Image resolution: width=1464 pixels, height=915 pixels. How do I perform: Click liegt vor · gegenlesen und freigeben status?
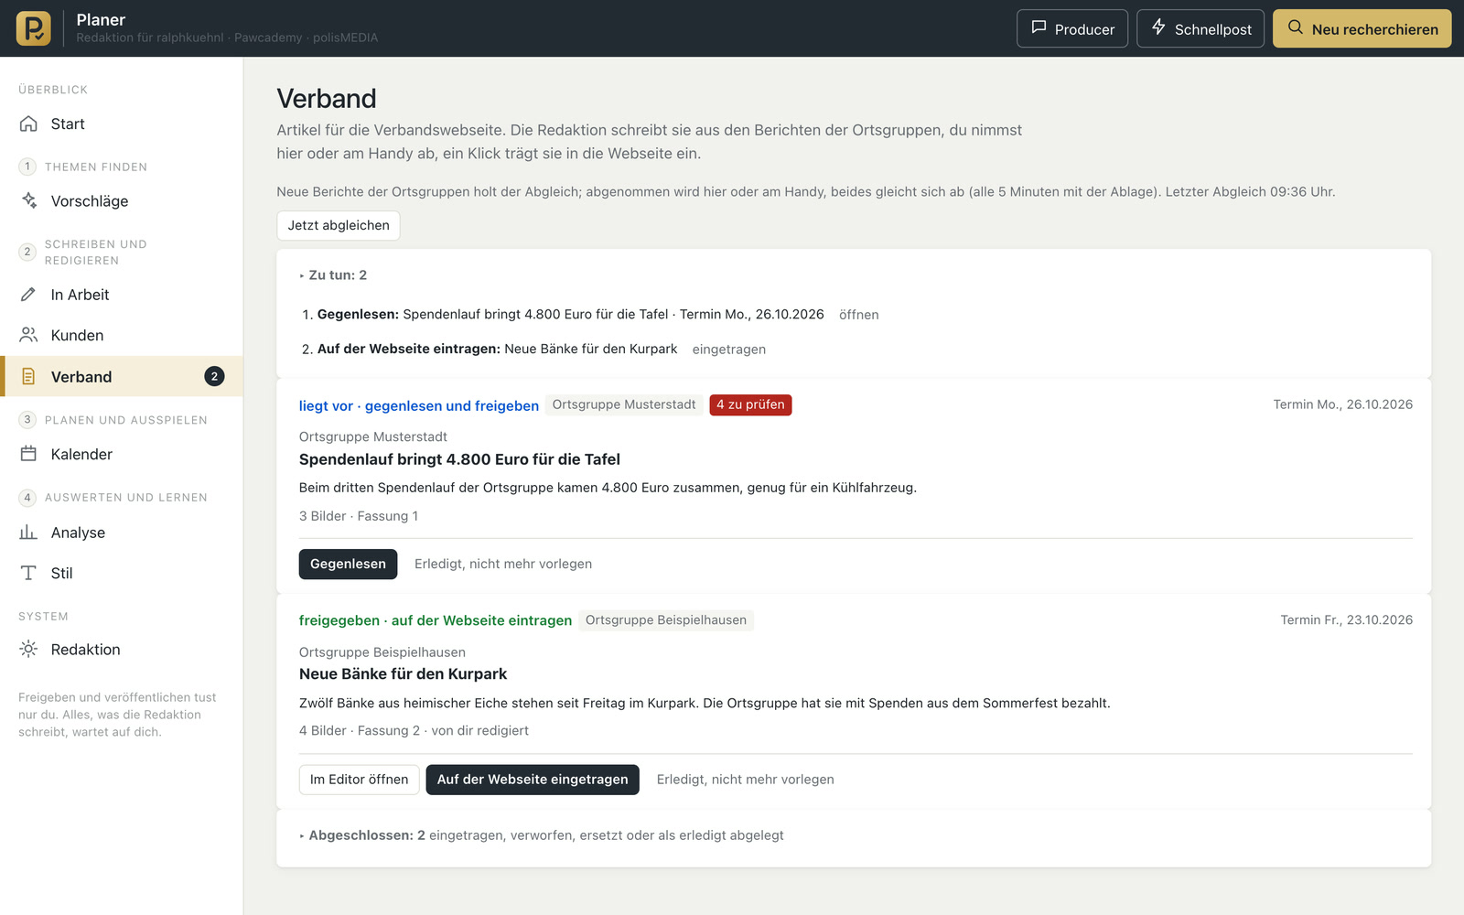coord(419,406)
